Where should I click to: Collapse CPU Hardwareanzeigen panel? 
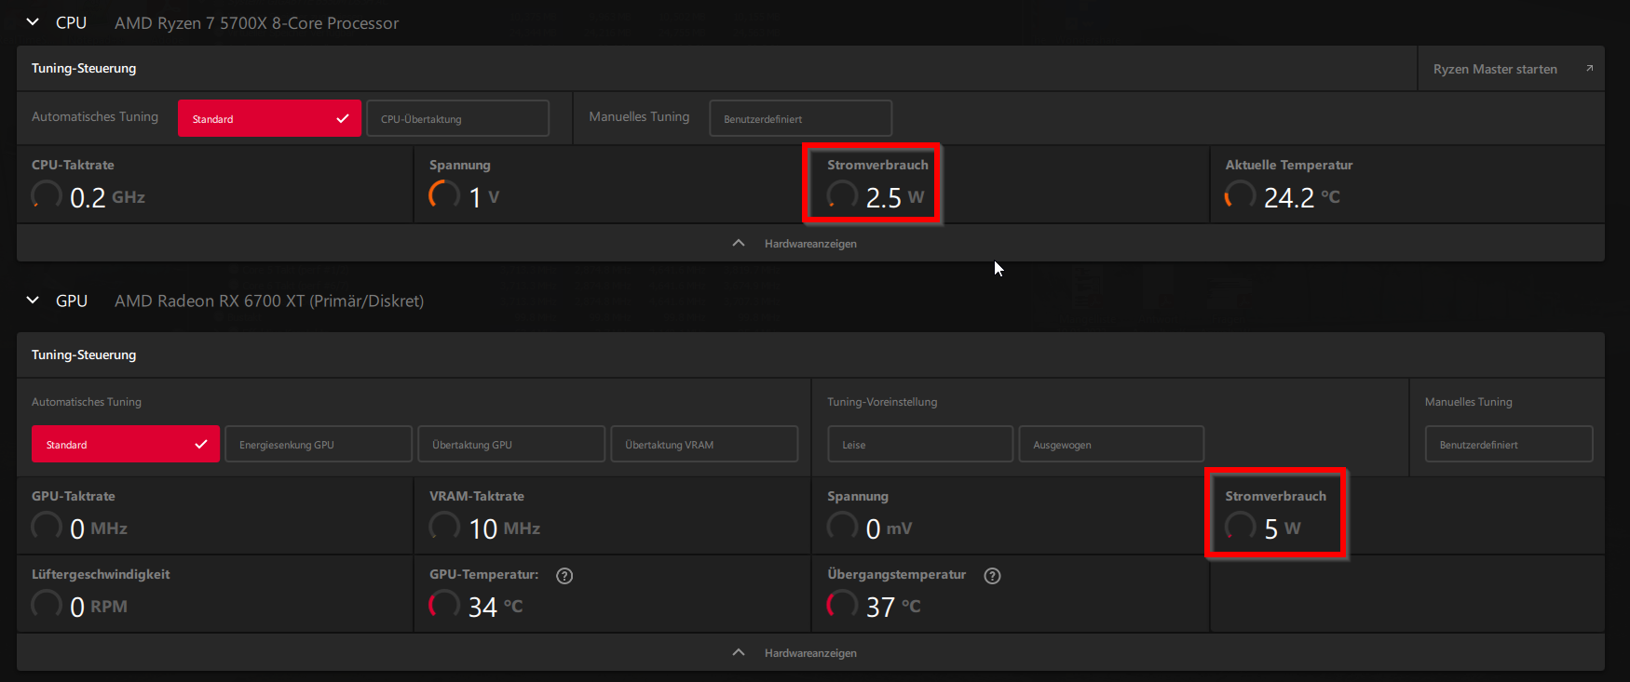(810, 243)
